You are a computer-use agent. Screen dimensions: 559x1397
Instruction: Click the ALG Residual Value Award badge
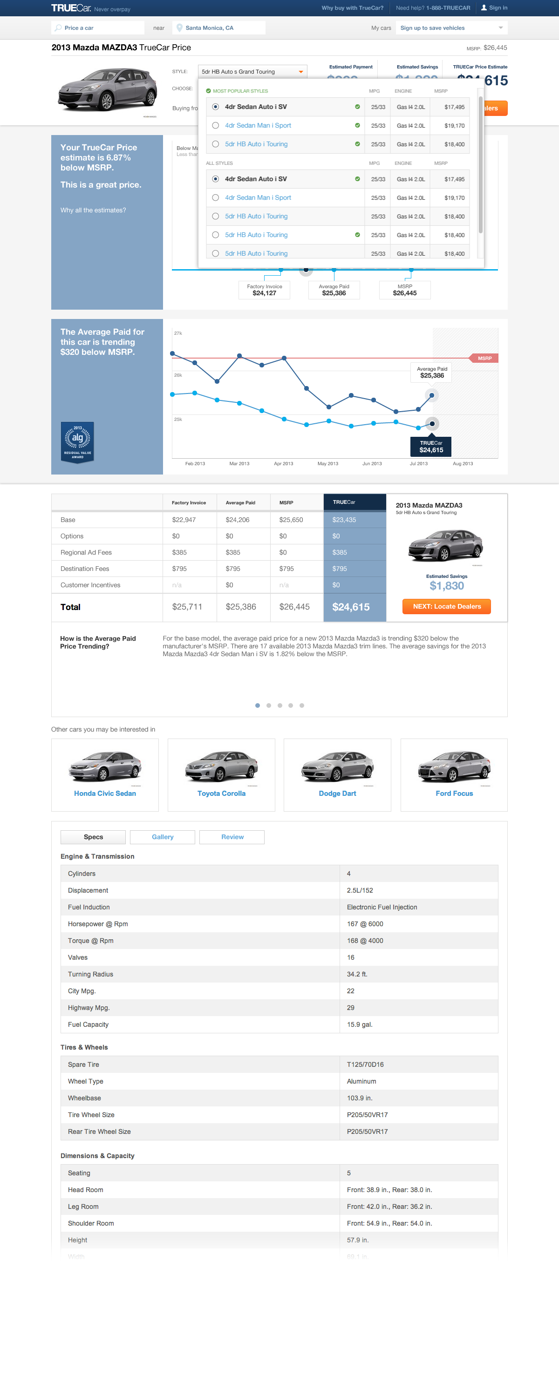click(x=78, y=442)
